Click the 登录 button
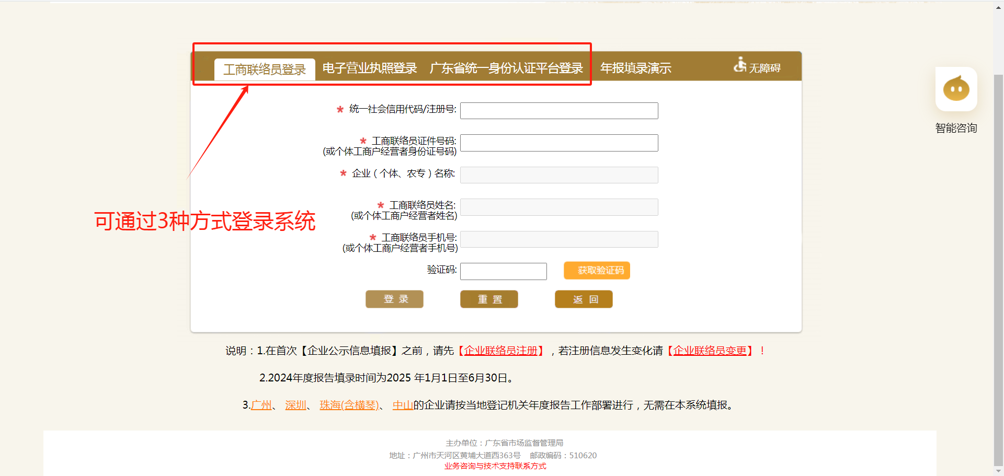The image size is (1004, 476). pos(394,299)
